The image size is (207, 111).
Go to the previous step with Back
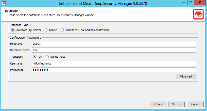pos(158,104)
